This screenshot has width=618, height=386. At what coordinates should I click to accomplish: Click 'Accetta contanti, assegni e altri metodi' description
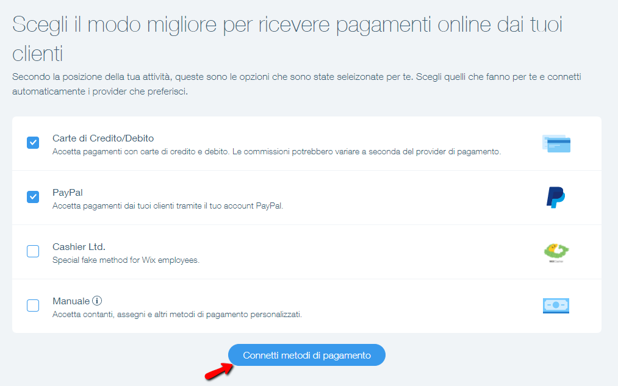[x=178, y=314]
